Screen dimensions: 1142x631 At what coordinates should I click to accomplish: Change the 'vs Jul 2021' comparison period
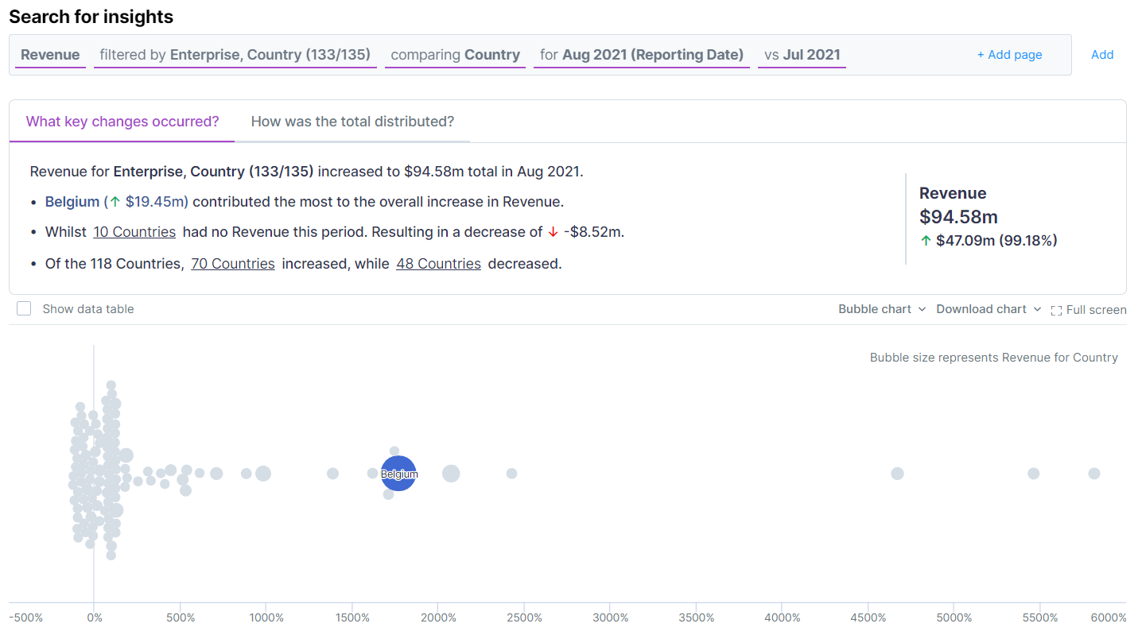802,55
